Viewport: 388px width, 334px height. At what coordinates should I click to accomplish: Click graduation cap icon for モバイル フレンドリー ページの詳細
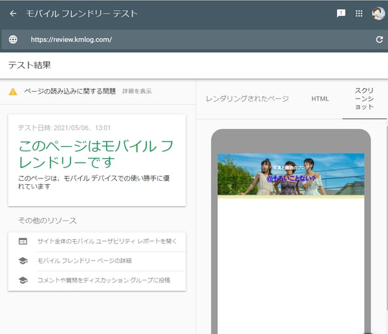(x=23, y=260)
